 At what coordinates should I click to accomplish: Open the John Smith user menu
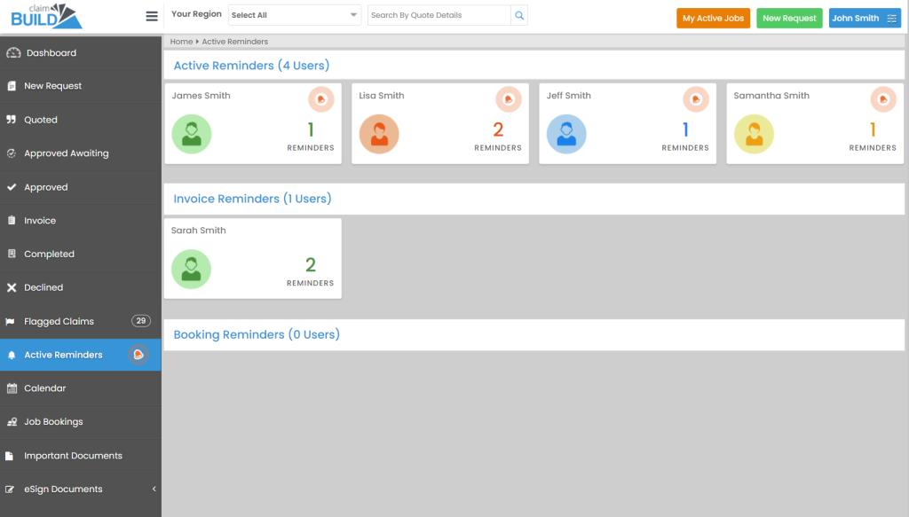coord(864,18)
